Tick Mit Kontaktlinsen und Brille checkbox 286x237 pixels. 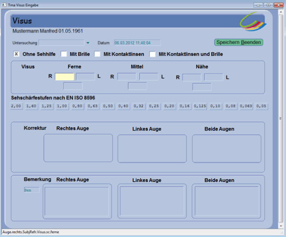(x=153, y=54)
